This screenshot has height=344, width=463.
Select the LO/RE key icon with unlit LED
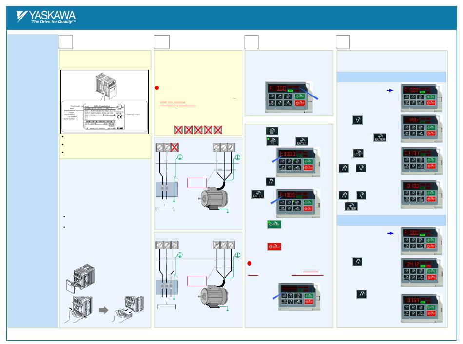pyautogui.click(x=271, y=131)
